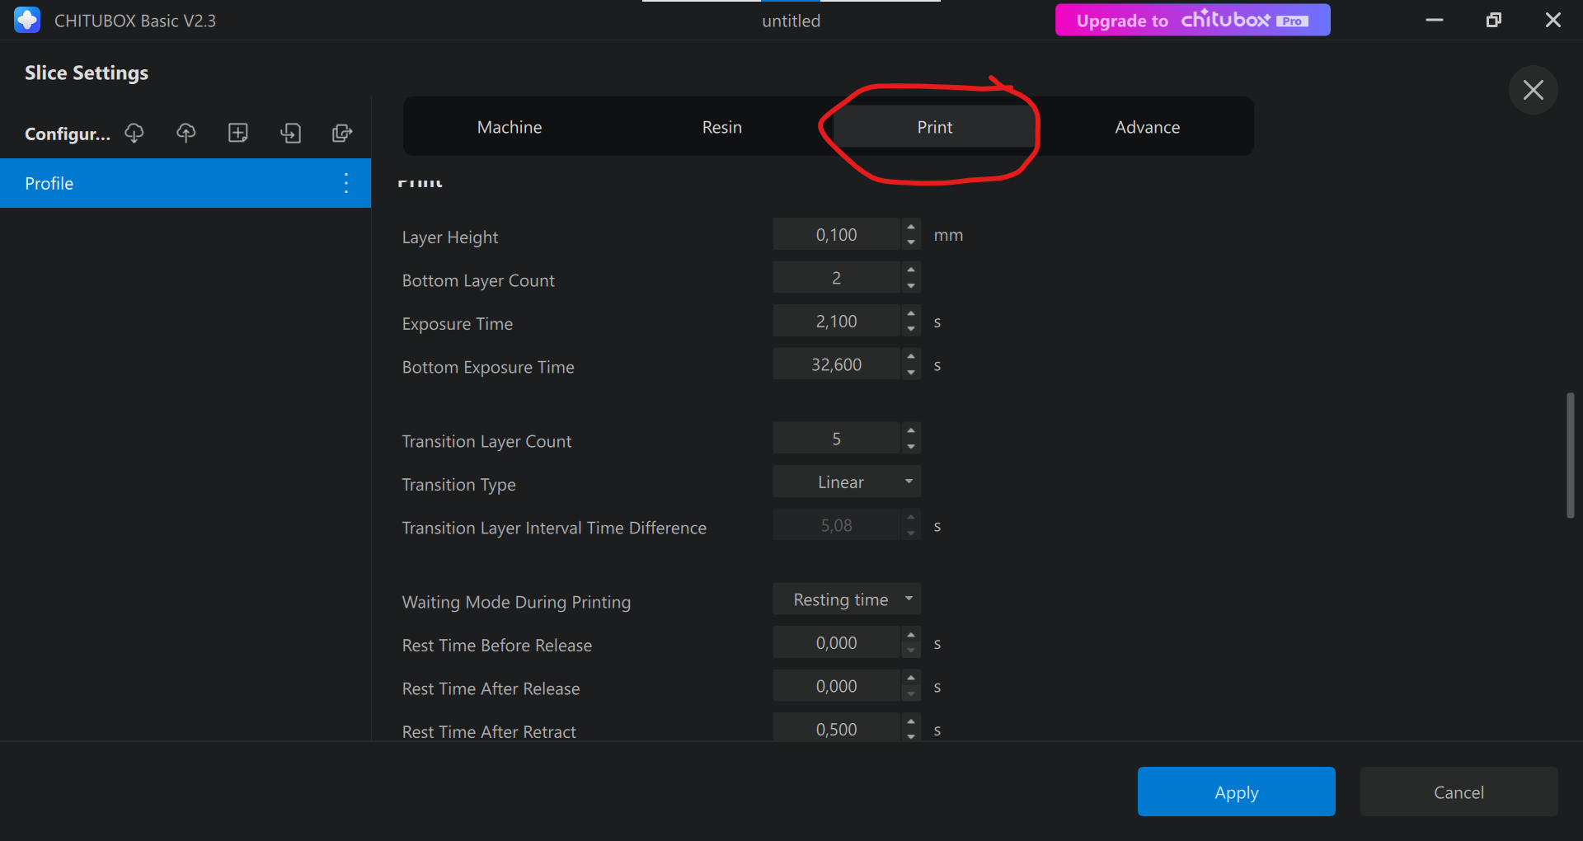The height and width of the screenshot is (841, 1583).
Task: Click the import profile file icon
Action: click(290, 133)
